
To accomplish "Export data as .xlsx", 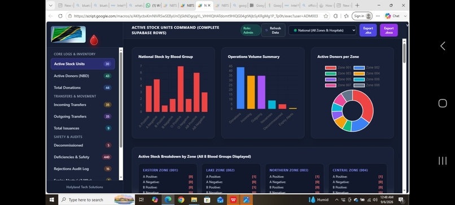I will tap(368, 30).
